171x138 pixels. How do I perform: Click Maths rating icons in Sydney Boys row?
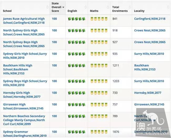pos(99,81)
